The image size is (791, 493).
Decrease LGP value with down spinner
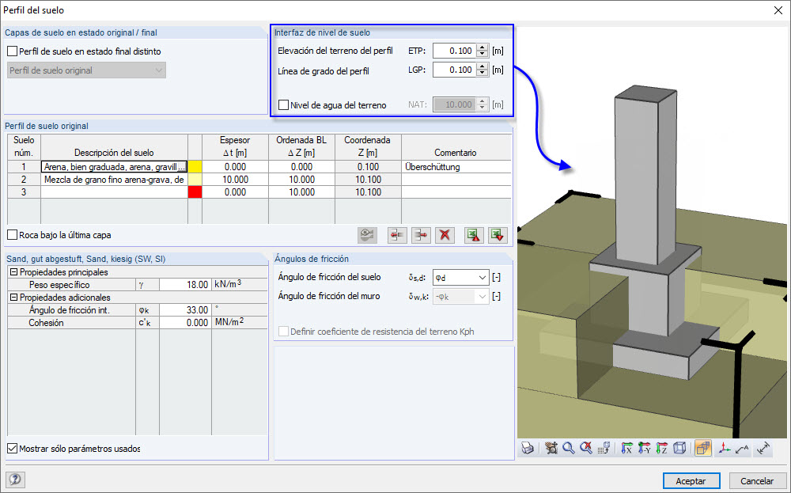coord(483,73)
